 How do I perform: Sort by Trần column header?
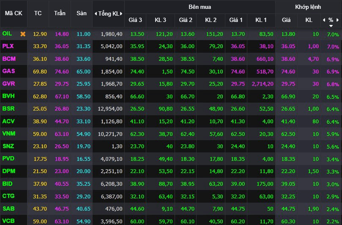[x=60, y=13]
